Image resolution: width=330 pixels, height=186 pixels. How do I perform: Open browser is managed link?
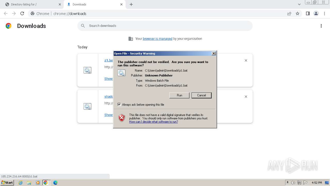coord(158,39)
